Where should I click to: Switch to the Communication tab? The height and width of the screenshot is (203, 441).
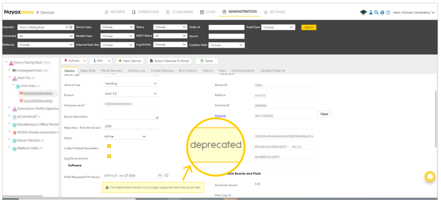click(243, 71)
